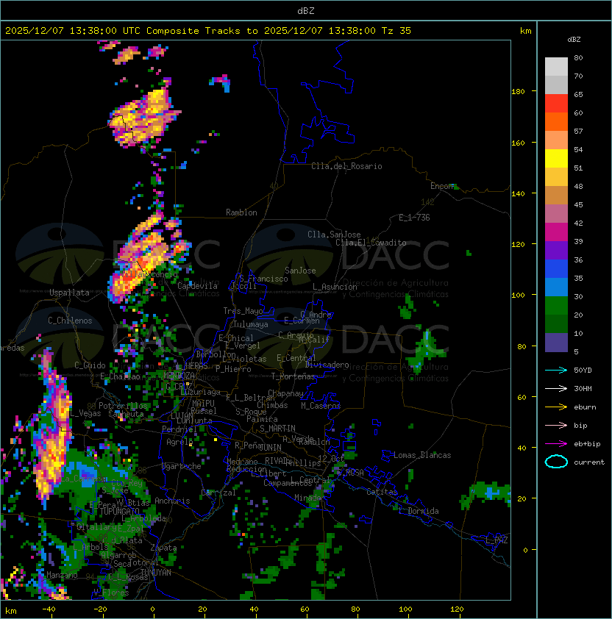Click the '-20' tick label on horizontal axis
Image resolution: width=612 pixels, height=619 pixels.
pyautogui.click(x=100, y=609)
